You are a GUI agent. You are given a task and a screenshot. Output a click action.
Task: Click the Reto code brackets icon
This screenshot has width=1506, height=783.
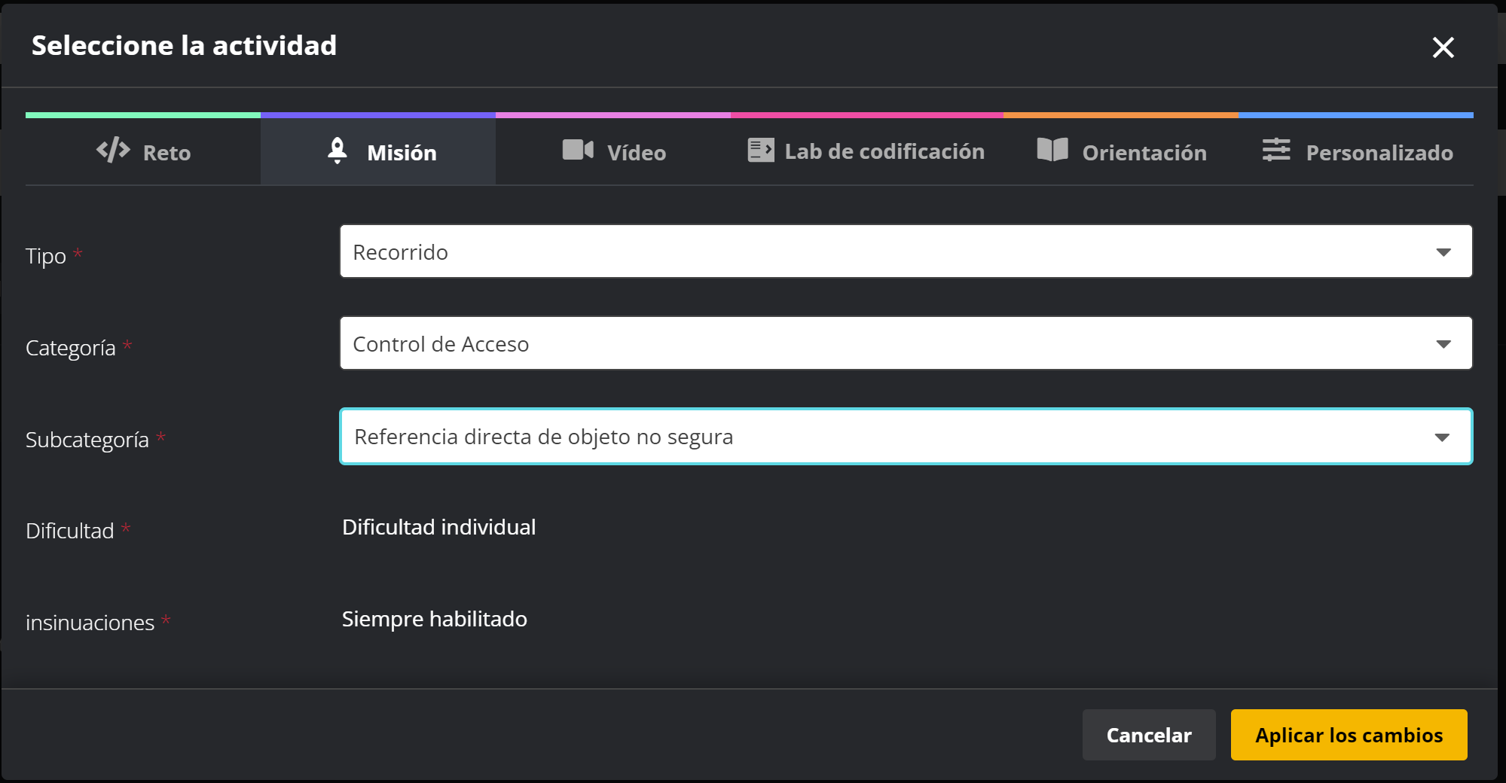tap(113, 151)
